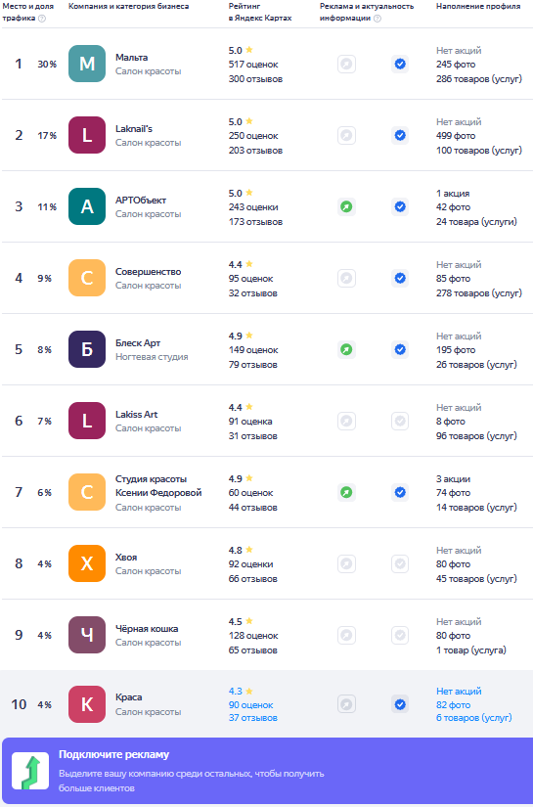This screenshot has height=807, width=533.
Task: Open the dark 'Б' avatar of Блеск Арт
Action: coord(87,349)
